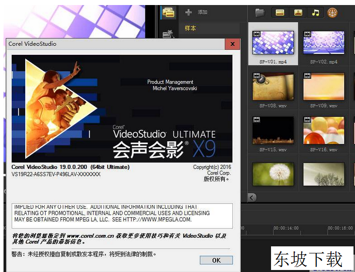Click the 00:00:16:00 mark on timeline ruler
This screenshot has height=272, width=355.
tap(340, 228)
